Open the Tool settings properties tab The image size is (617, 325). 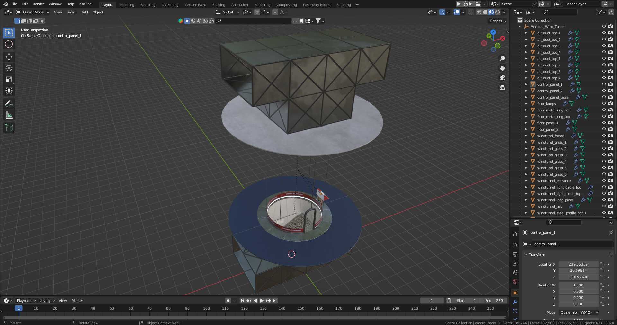[x=515, y=234]
